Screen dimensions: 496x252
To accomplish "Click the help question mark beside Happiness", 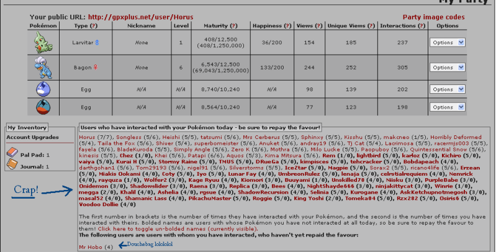I will [286, 26].
